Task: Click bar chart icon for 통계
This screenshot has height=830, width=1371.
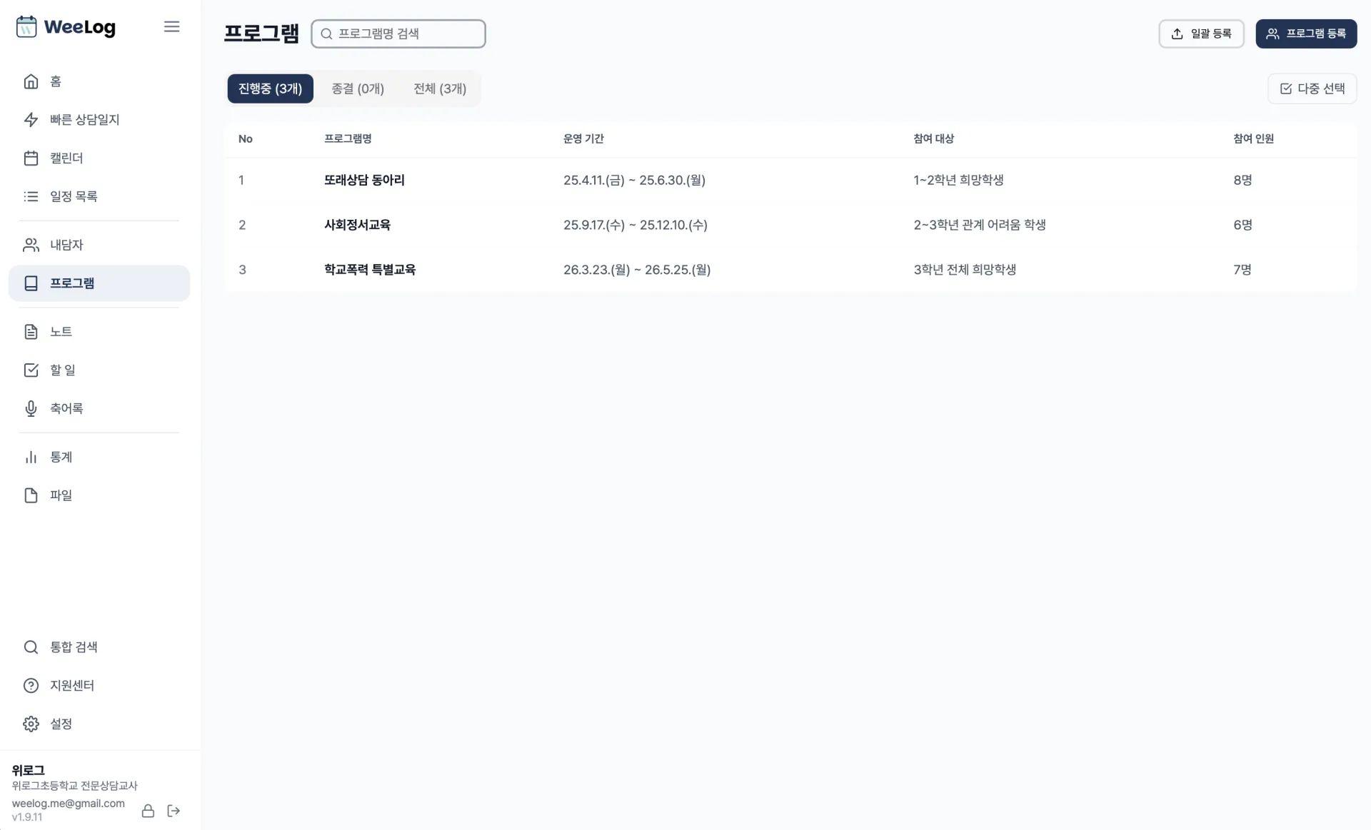Action: pos(31,457)
